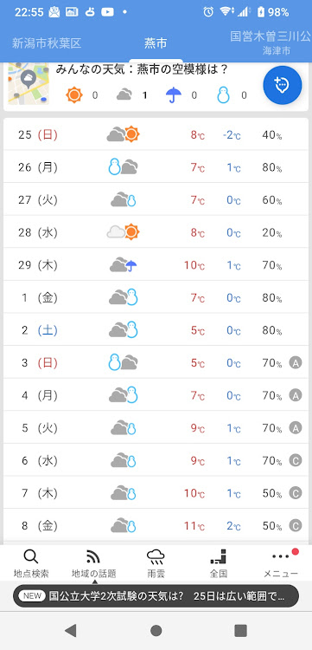Tap the rainy umbrella report icon
The height and width of the screenshot is (650, 312).
click(x=174, y=95)
